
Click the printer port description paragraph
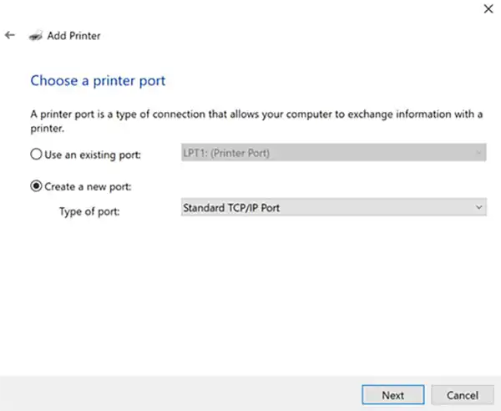pyautogui.click(x=256, y=121)
